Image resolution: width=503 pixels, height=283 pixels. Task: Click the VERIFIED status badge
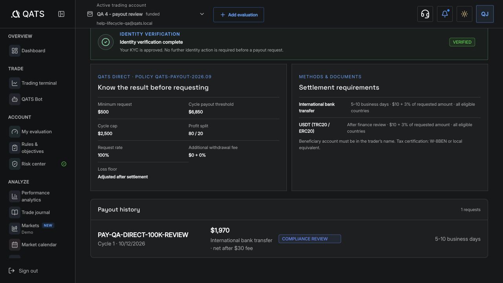point(462,42)
